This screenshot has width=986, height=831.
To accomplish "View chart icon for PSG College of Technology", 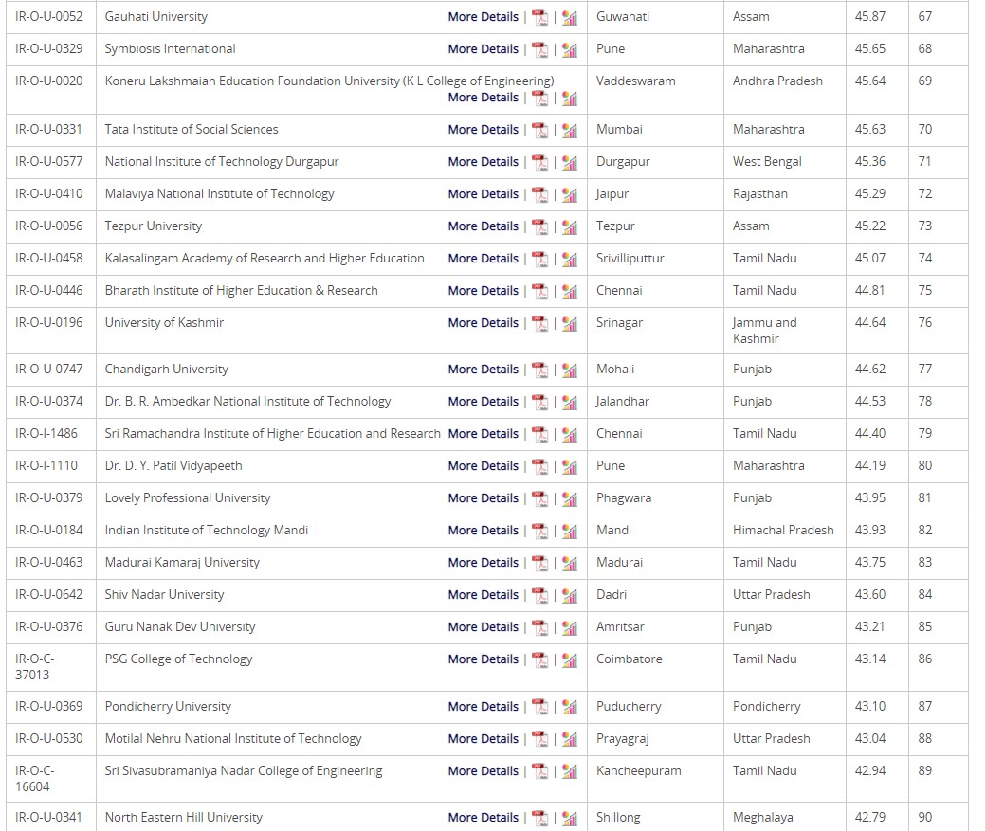I will (570, 660).
